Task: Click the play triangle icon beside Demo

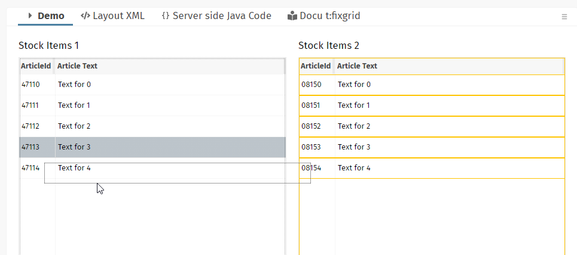Action: click(30, 15)
